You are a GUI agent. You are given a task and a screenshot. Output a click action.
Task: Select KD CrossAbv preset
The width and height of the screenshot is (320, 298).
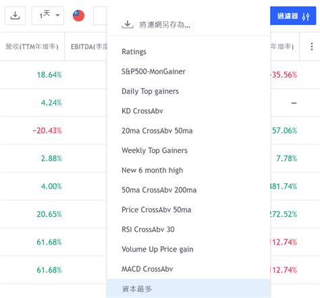point(188,111)
